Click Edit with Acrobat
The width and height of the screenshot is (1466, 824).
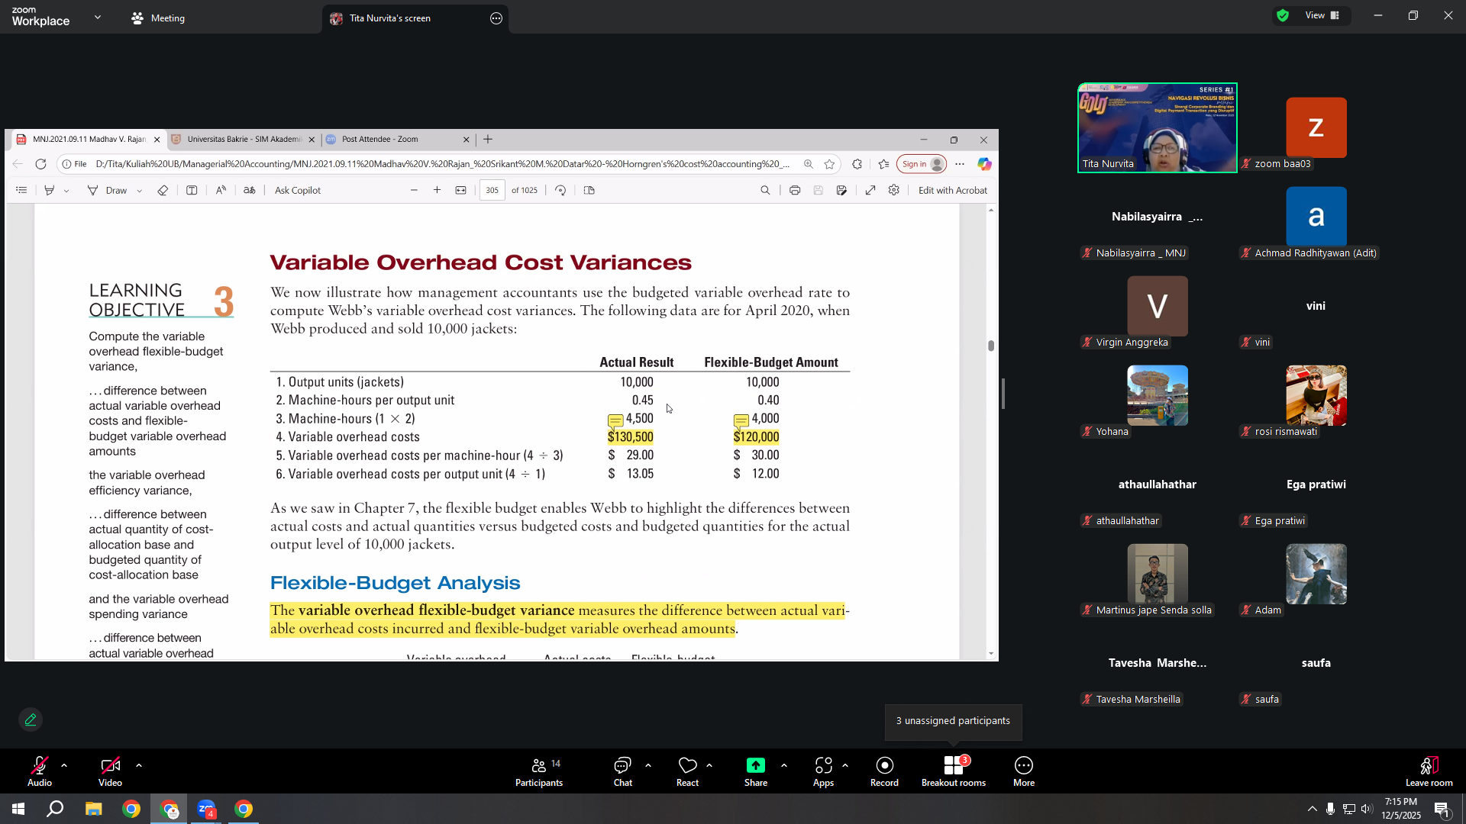pos(952,190)
